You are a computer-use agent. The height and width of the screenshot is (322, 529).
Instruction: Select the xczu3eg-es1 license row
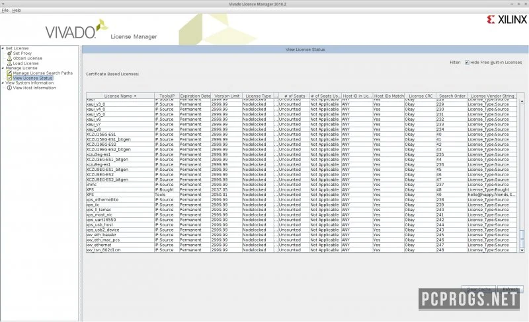(x=302, y=154)
